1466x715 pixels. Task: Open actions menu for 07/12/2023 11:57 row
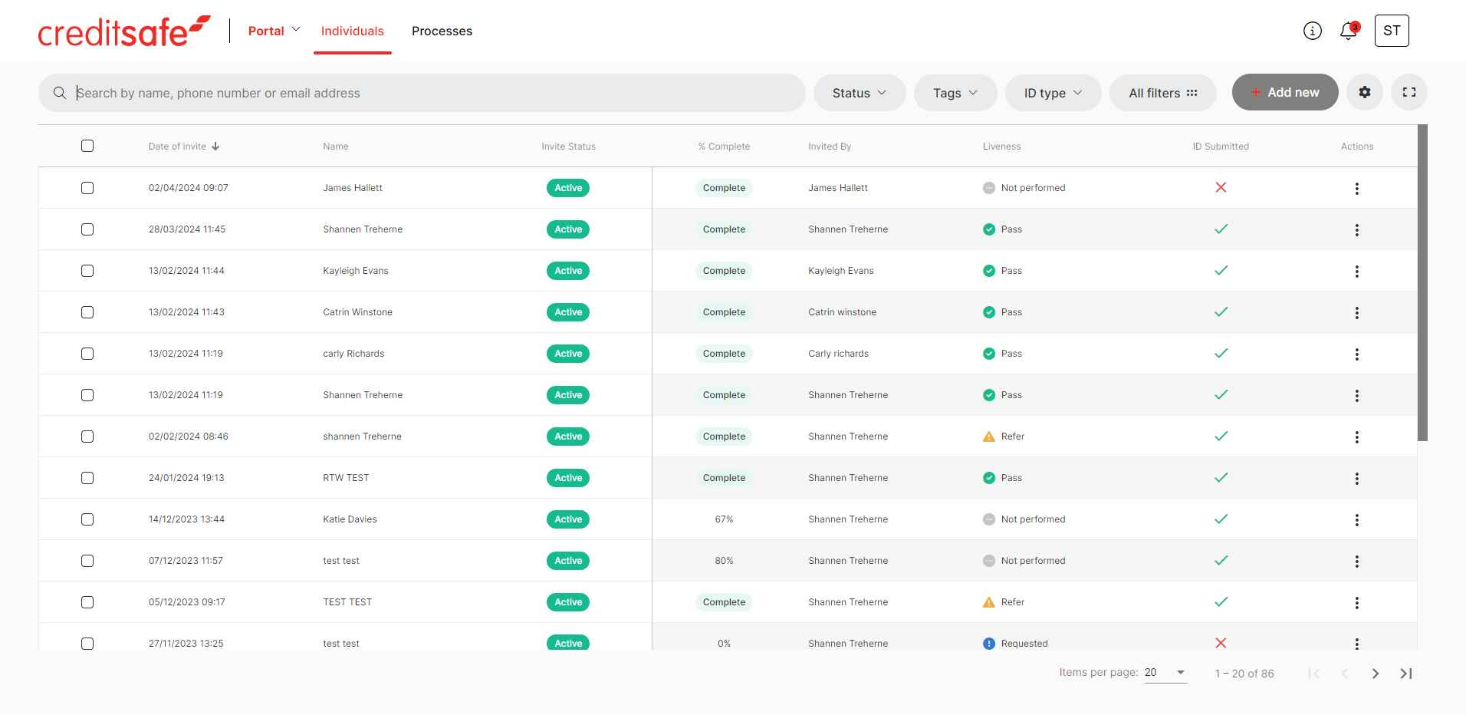[x=1357, y=561]
